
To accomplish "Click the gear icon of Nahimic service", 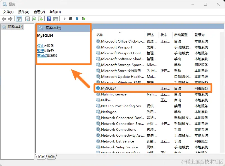I will click(x=98, y=94).
